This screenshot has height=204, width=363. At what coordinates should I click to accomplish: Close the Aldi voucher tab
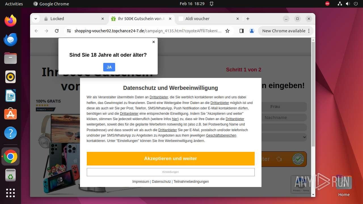(238, 19)
